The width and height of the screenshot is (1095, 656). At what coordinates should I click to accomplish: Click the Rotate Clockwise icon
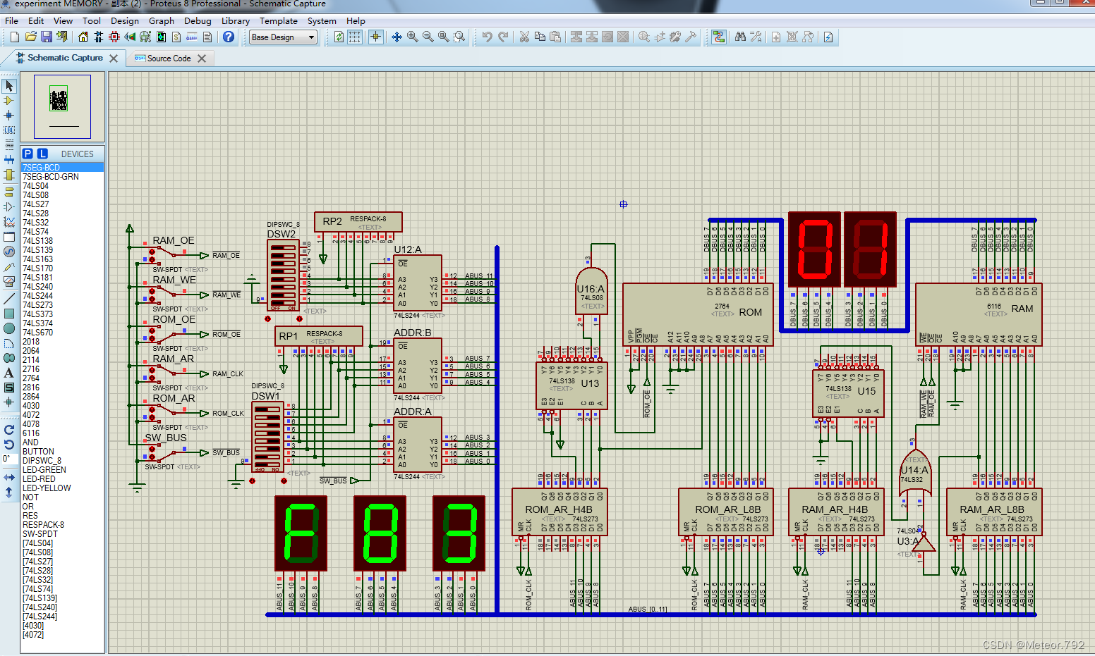coord(9,429)
